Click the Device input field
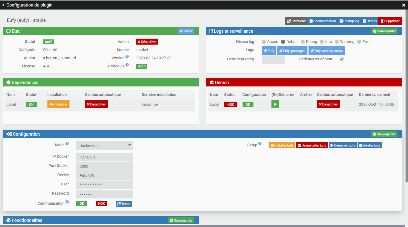The height and width of the screenshot is (227, 408). [105, 176]
